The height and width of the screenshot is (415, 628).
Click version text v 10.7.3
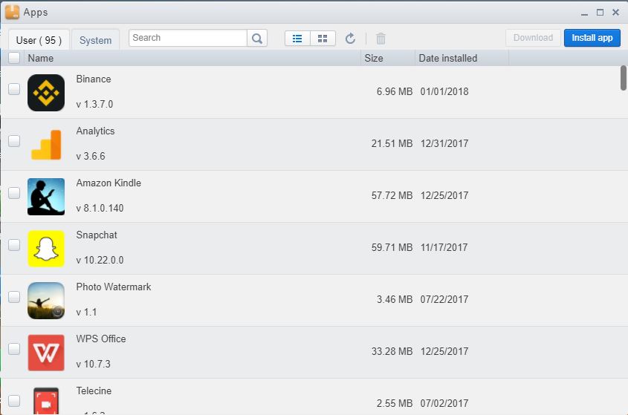[x=94, y=365]
